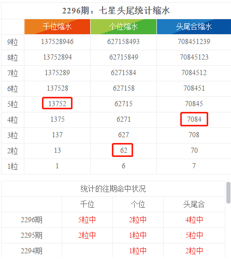The image size is (231, 259).
Task: Click the 千位缩水 orange header
Action: point(57,26)
